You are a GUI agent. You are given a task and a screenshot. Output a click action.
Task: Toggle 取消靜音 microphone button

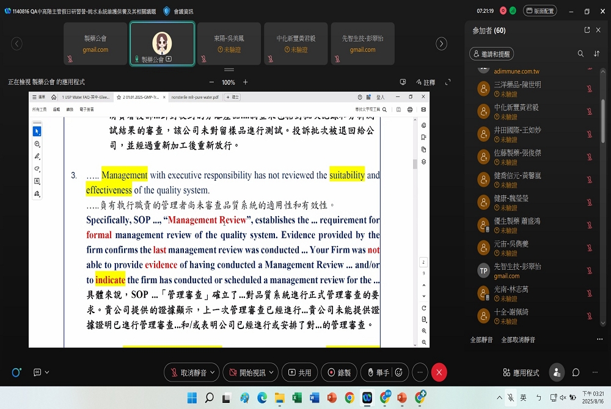coord(189,372)
